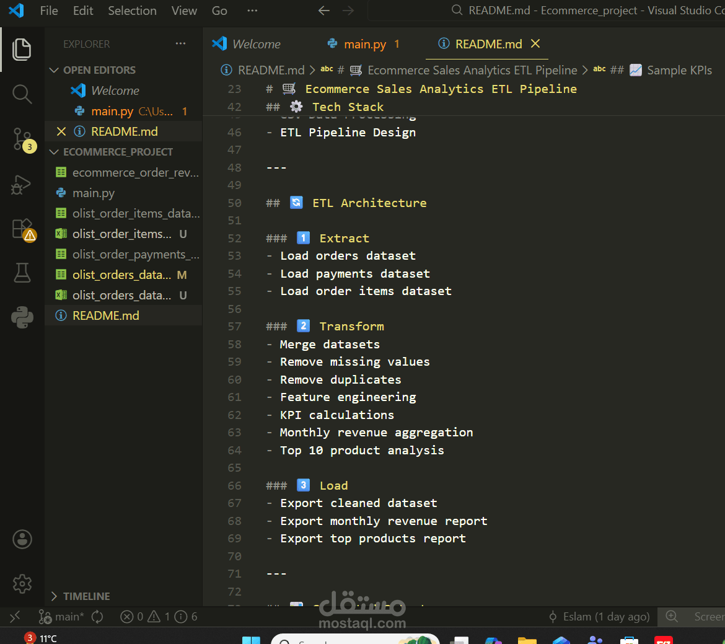Viewport: 725px width, 644px height.
Task: Click the VS Code logo icon
Action: [16, 10]
